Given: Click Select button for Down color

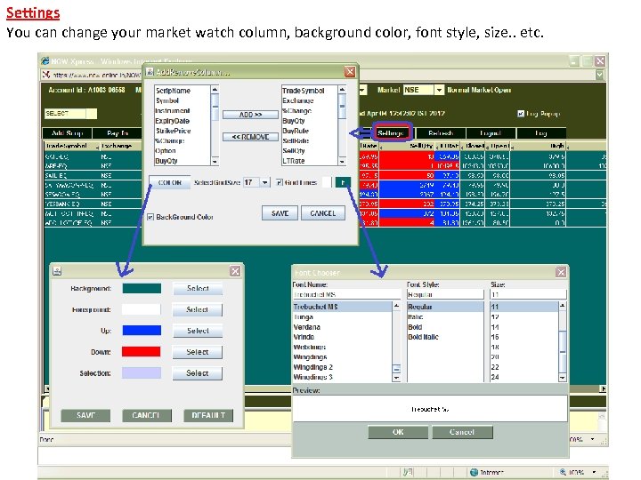Looking at the screenshot, I should [x=198, y=352].
